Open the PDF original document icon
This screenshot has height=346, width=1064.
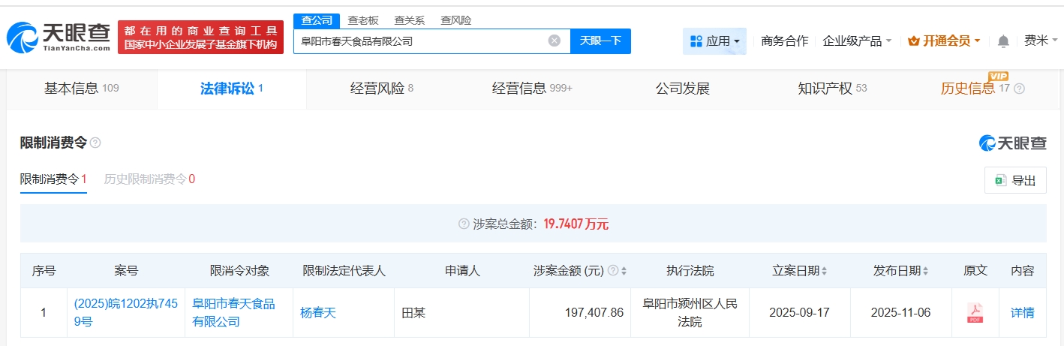click(975, 313)
